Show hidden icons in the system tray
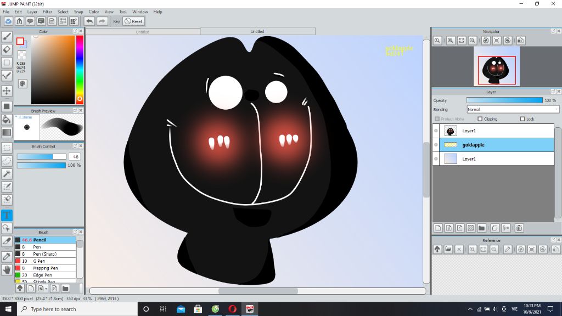This screenshot has height=316, width=562. tap(470, 309)
